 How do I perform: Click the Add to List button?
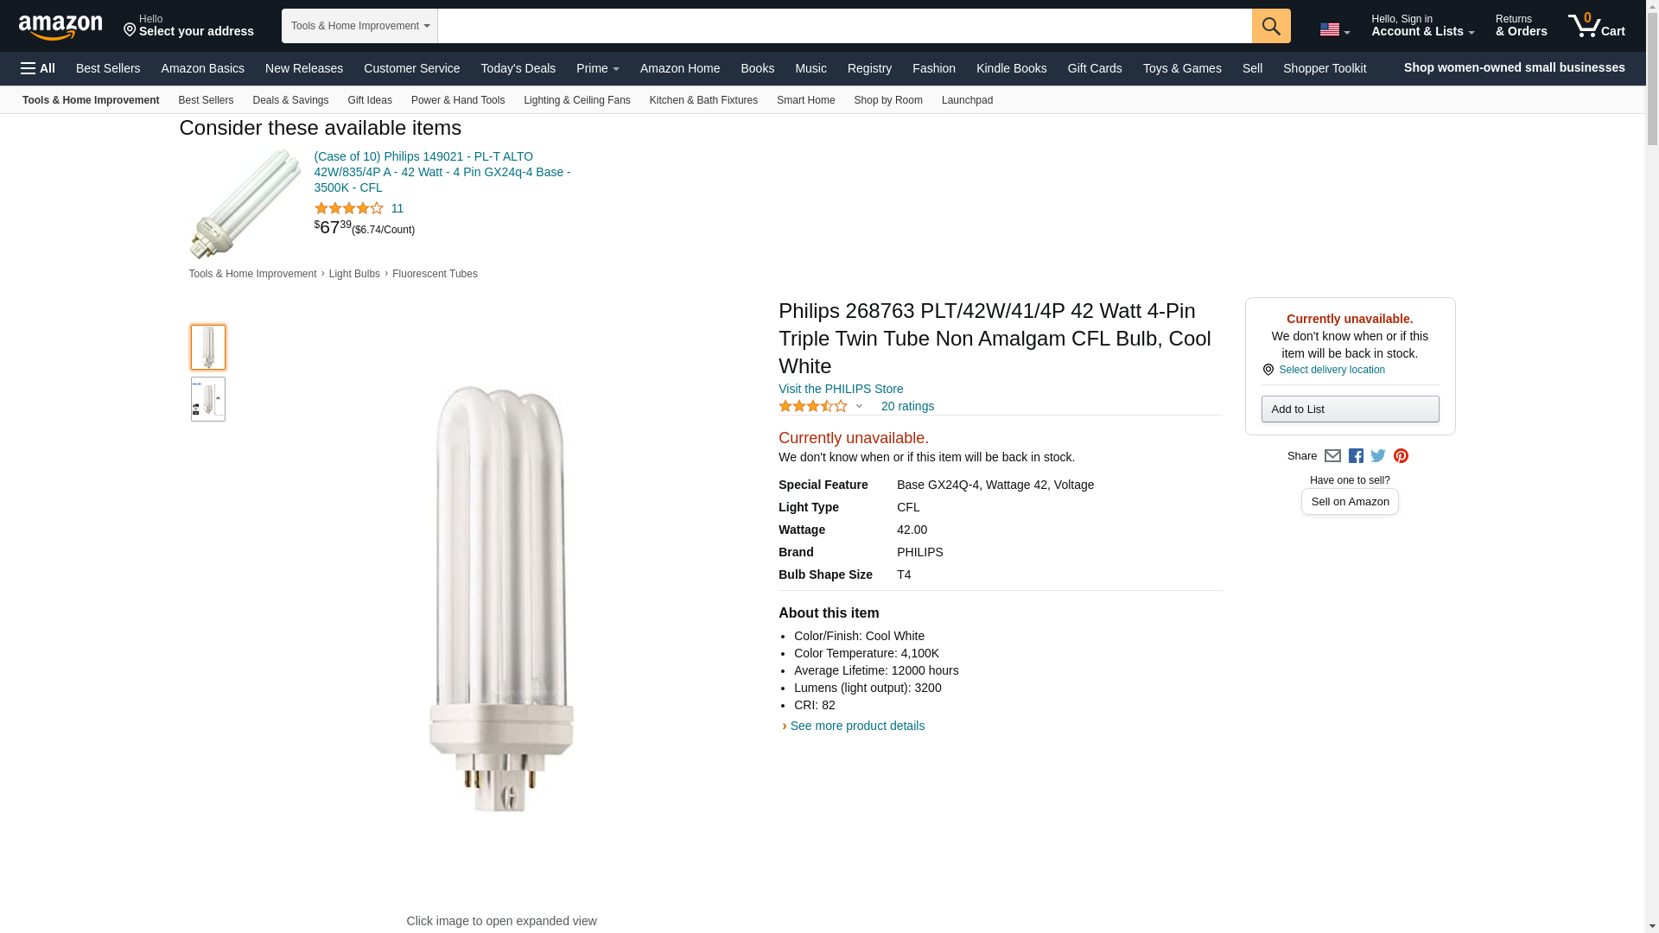click(1350, 409)
